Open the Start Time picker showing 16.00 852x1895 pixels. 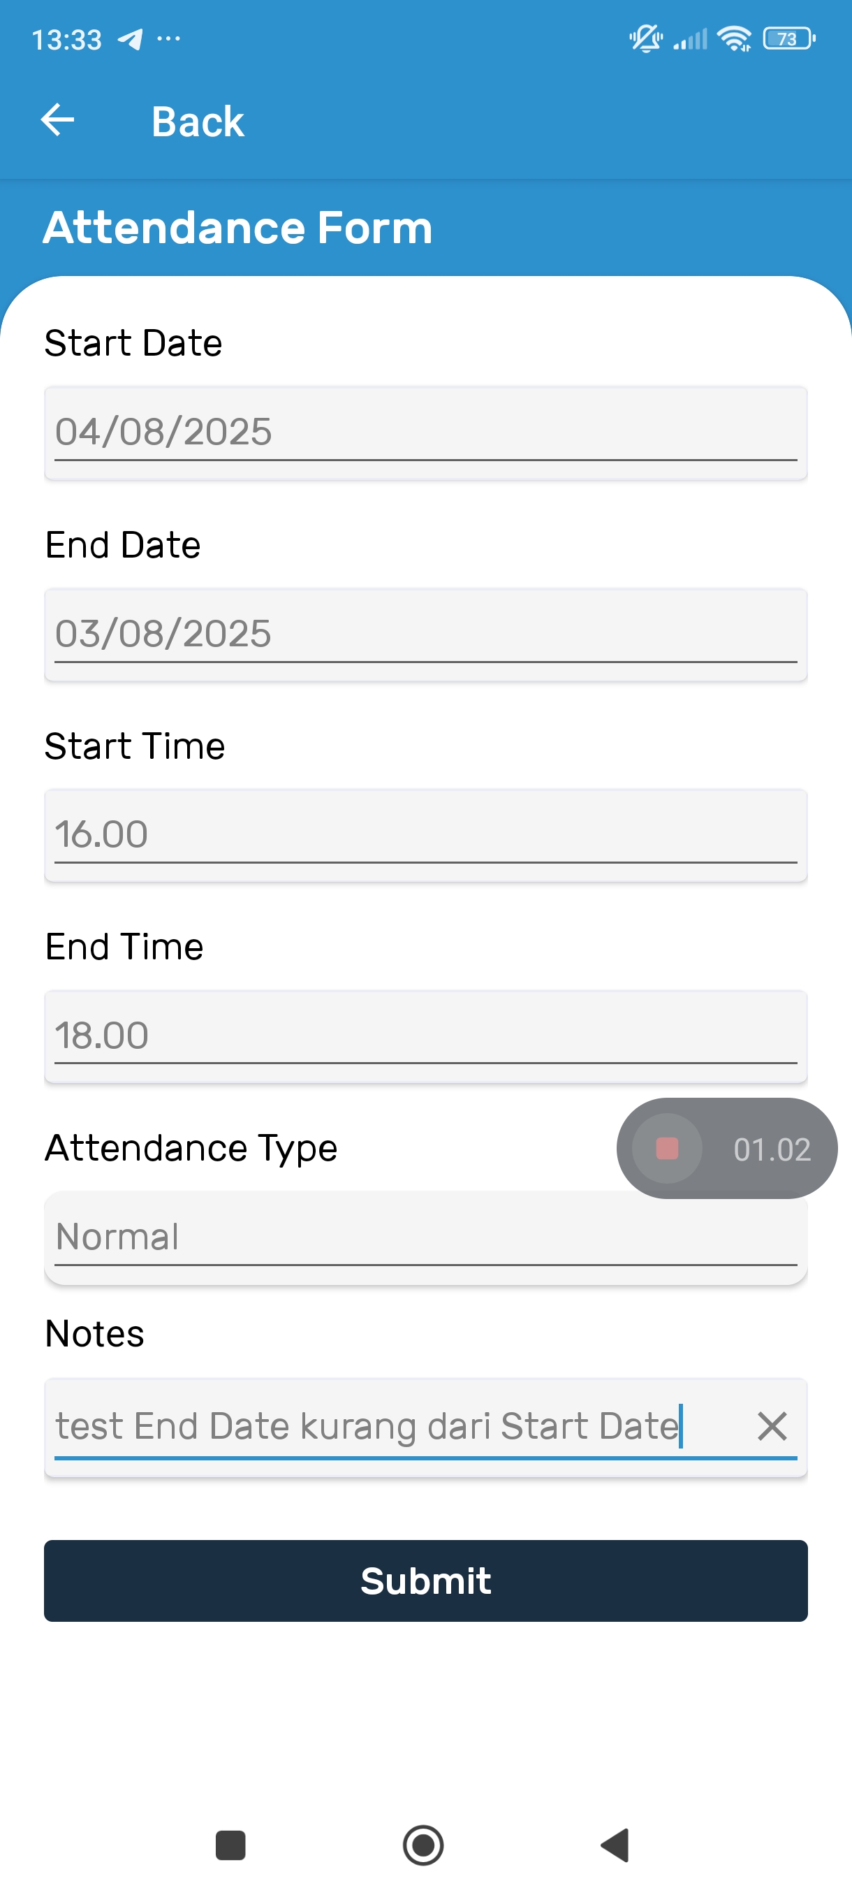(425, 835)
